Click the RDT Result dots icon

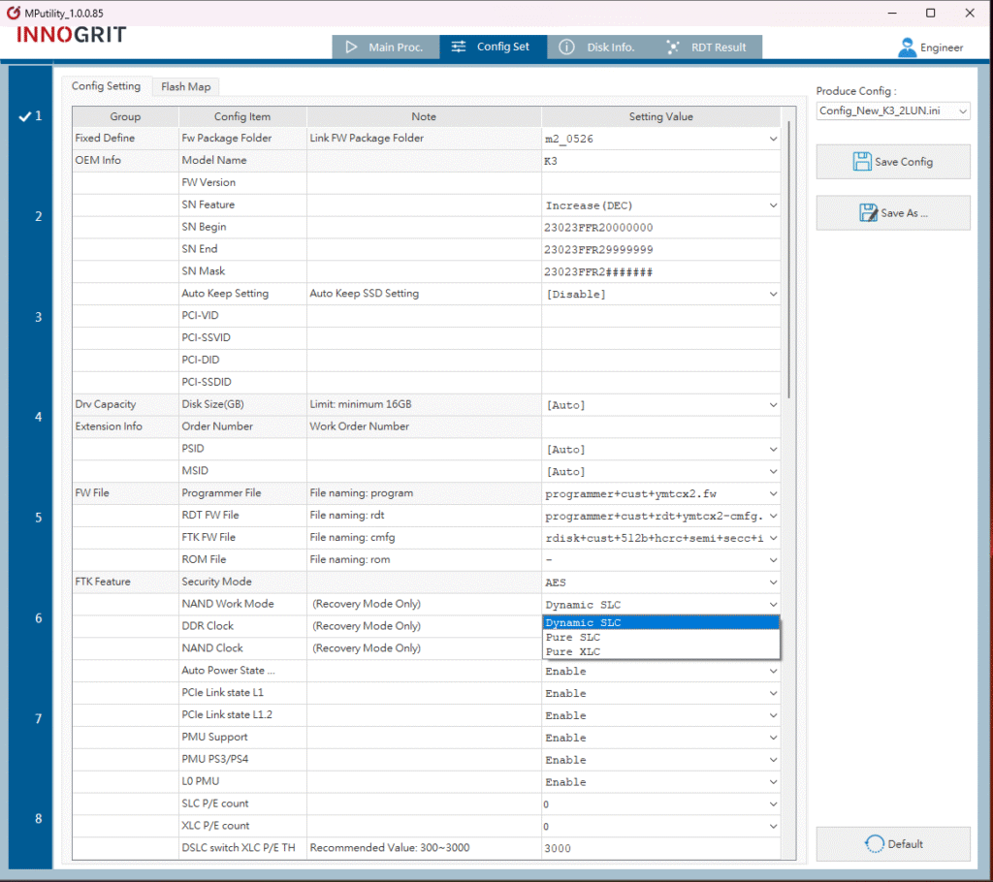(673, 47)
